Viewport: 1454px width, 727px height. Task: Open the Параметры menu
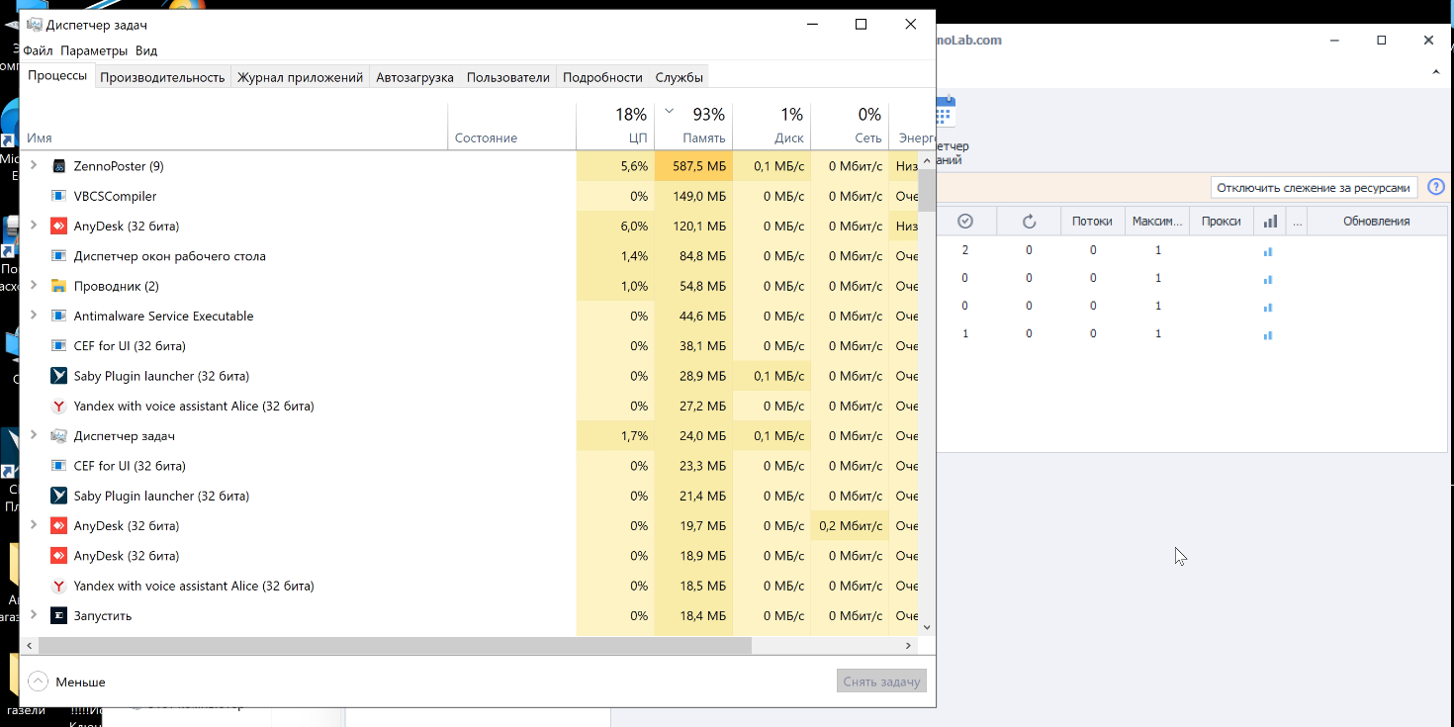point(94,50)
